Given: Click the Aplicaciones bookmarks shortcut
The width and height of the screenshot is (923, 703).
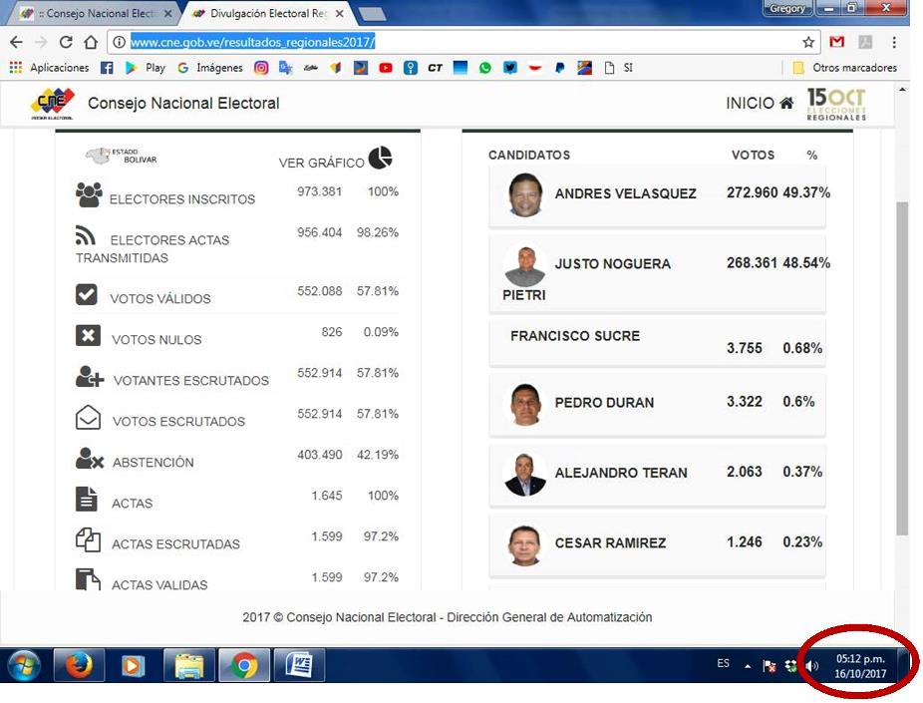Looking at the screenshot, I should coord(50,68).
